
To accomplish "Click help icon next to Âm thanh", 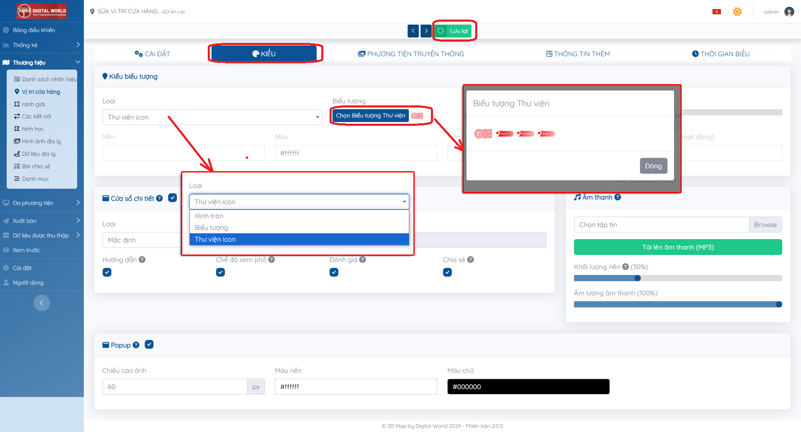I will 618,197.
